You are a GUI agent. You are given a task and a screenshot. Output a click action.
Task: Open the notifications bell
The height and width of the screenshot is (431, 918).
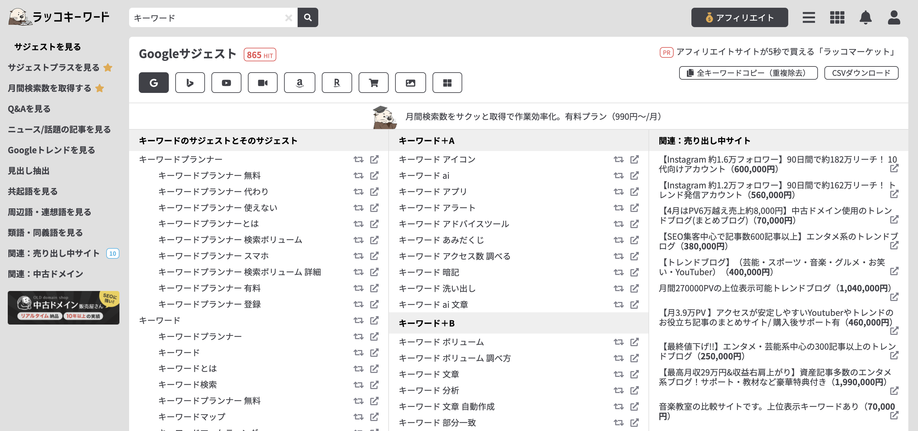[866, 17]
